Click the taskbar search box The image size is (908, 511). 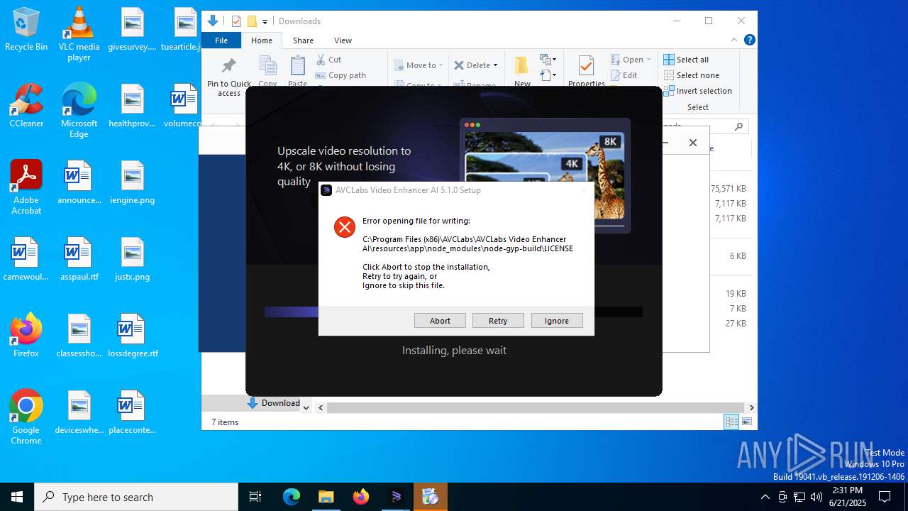[x=136, y=497]
